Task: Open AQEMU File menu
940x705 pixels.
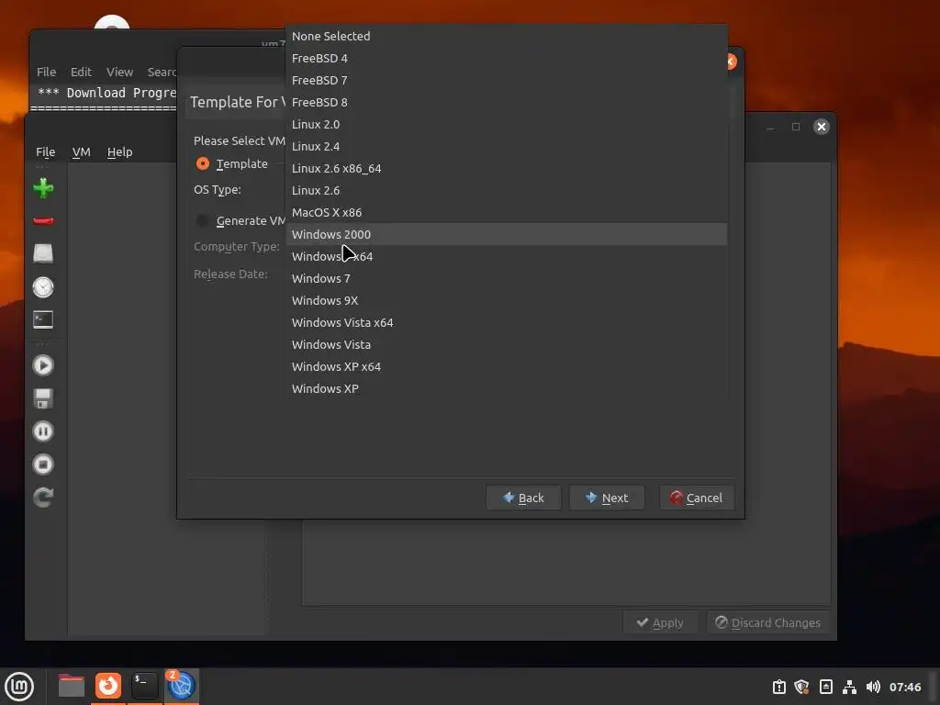Action: pos(46,152)
